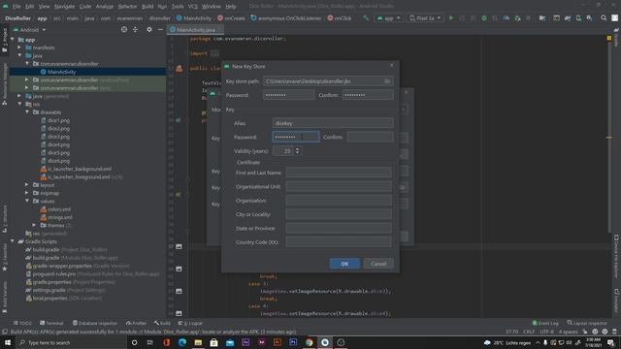The image size is (621, 349).
Task: Select the MainActivity.java editor tab
Action: coord(196,30)
